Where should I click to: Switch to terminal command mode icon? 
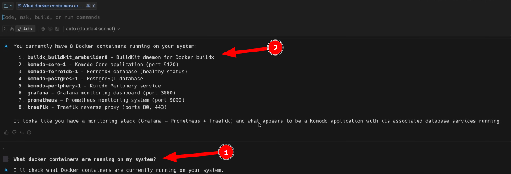[x=5, y=29]
